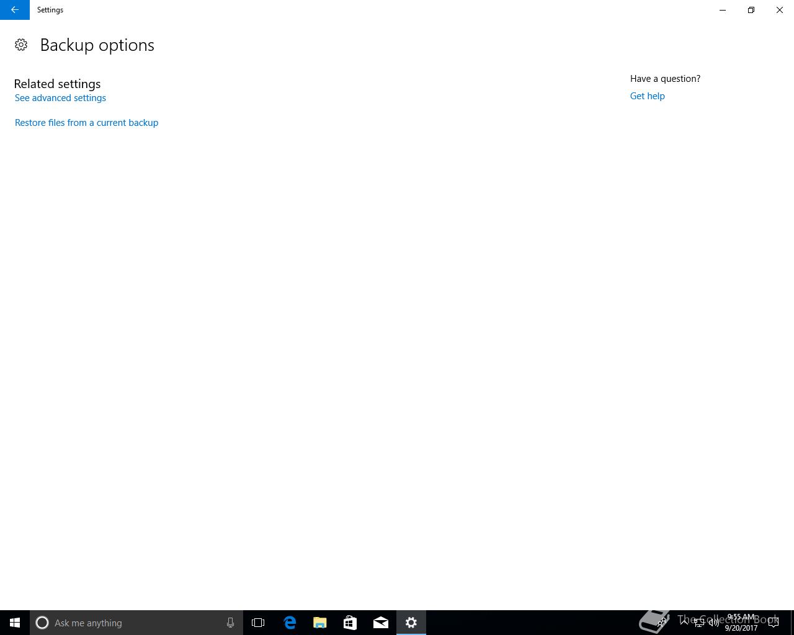Viewport: 794px width, 635px height.
Task: Go back using the Settings back arrow
Action: (14, 10)
